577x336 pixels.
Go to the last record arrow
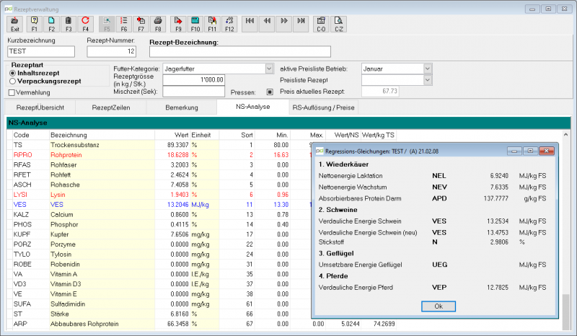[301, 25]
